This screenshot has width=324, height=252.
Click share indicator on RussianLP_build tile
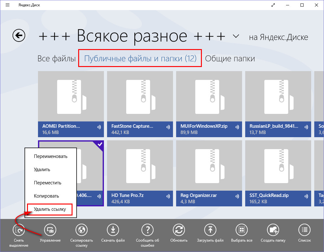point(306,127)
